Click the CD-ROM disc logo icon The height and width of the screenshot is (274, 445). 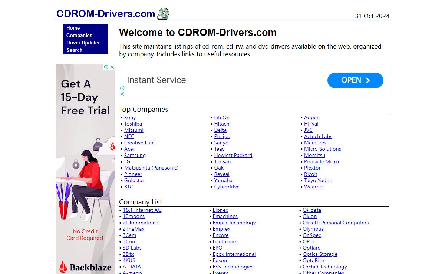pos(163,14)
